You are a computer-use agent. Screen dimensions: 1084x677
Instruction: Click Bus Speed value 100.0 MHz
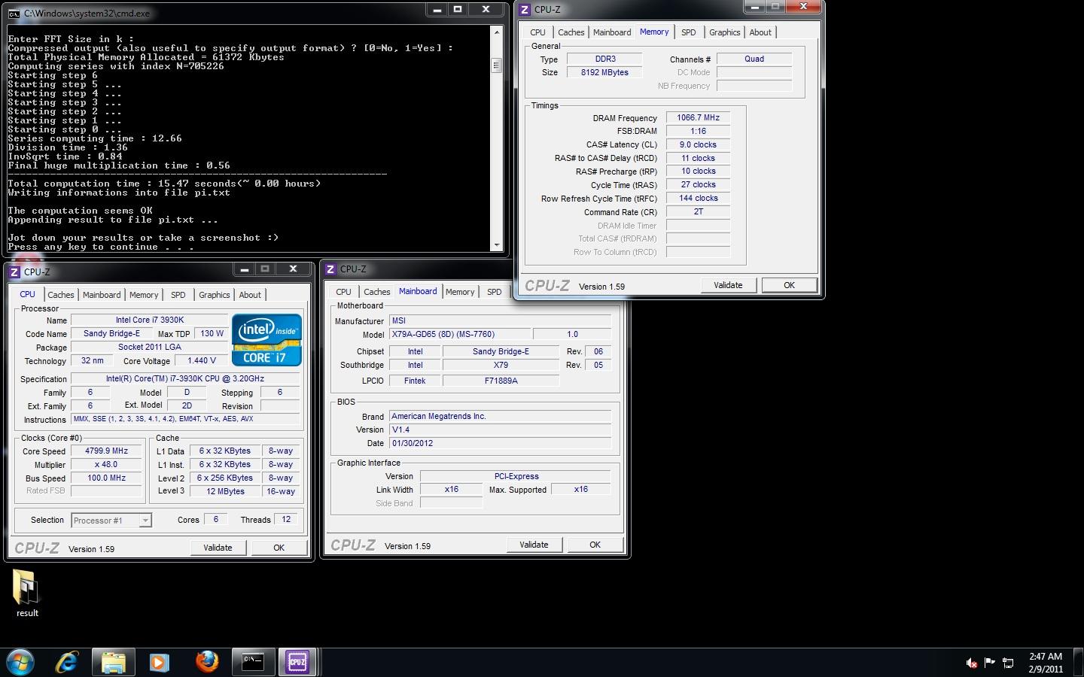coord(106,478)
